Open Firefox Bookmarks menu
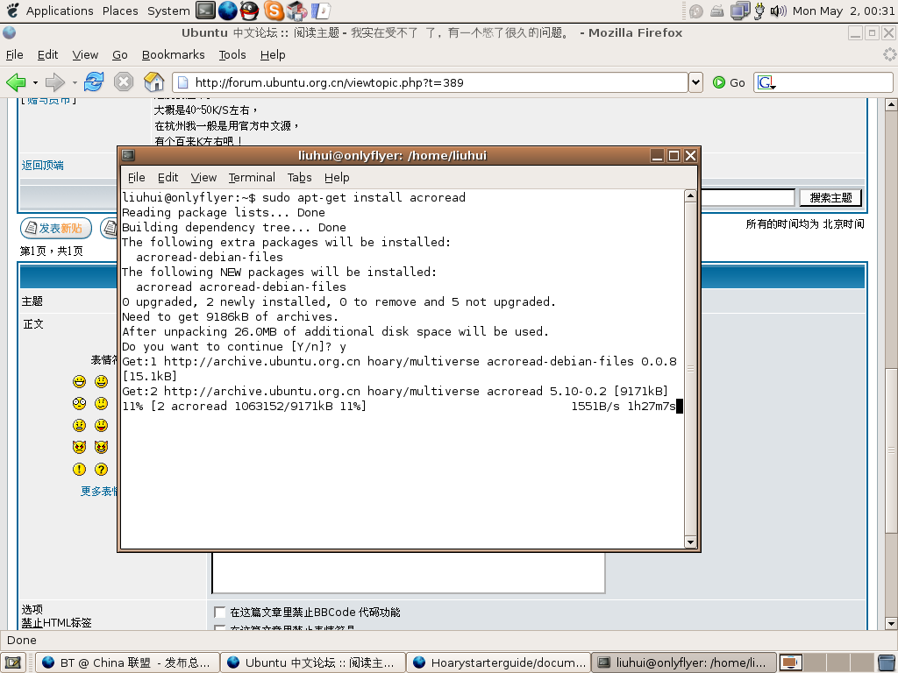 coord(173,55)
